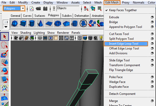Open Camera Attributes from panel toolbar

coord(21,38)
